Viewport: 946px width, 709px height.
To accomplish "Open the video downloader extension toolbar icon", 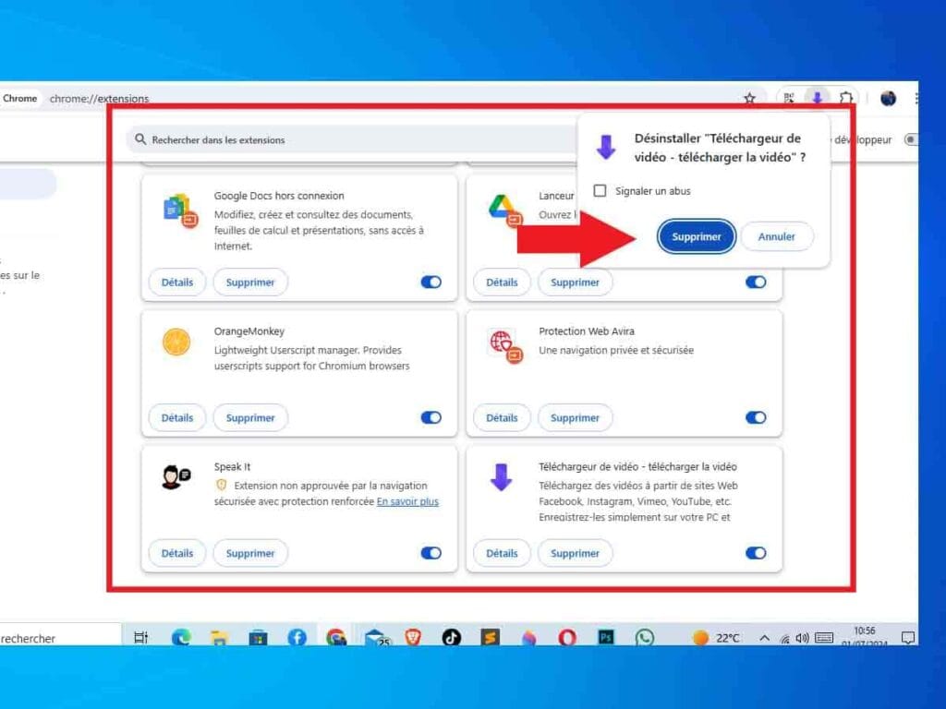I will (x=817, y=98).
